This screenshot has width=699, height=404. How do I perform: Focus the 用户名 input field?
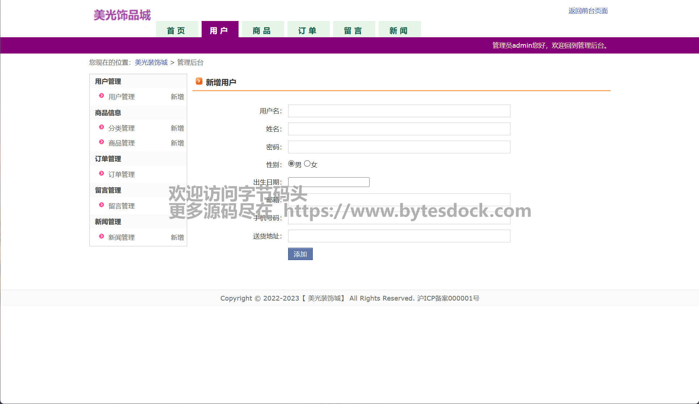pyautogui.click(x=399, y=111)
